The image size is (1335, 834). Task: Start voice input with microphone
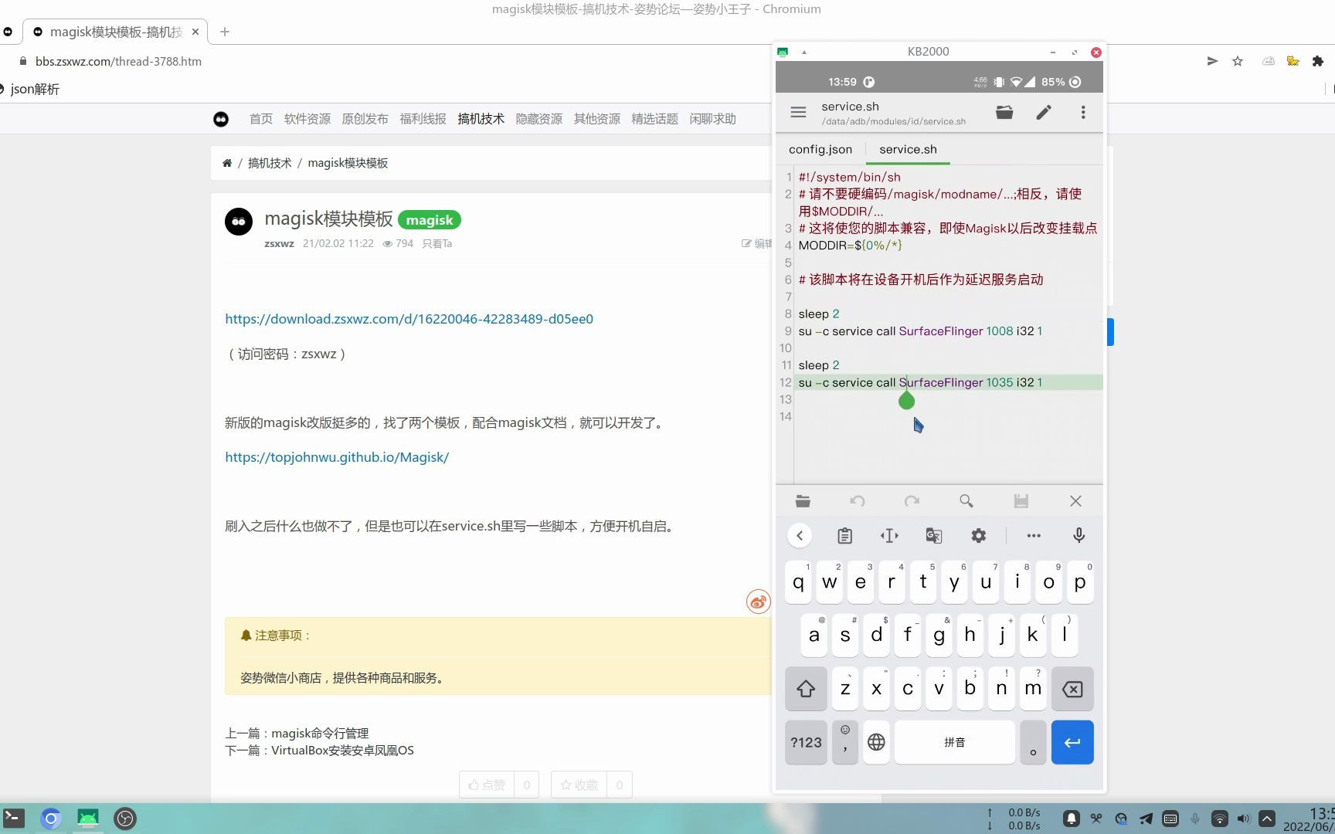tap(1079, 535)
